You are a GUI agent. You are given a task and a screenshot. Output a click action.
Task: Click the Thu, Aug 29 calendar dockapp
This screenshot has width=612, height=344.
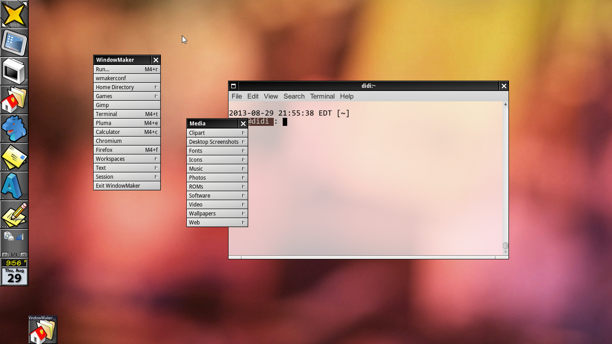tap(14, 276)
